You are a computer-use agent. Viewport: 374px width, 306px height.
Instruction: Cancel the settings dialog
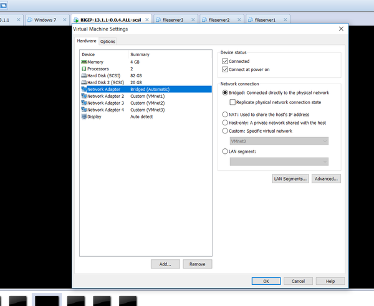298,281
